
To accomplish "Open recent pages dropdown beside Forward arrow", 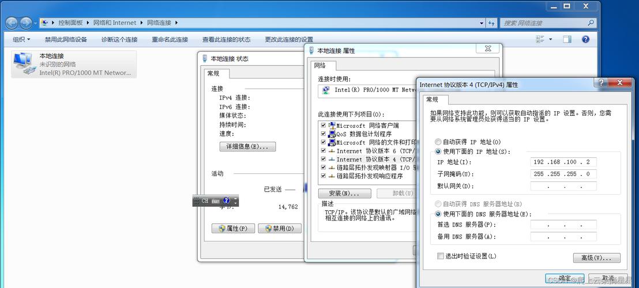I will point(35,23).
